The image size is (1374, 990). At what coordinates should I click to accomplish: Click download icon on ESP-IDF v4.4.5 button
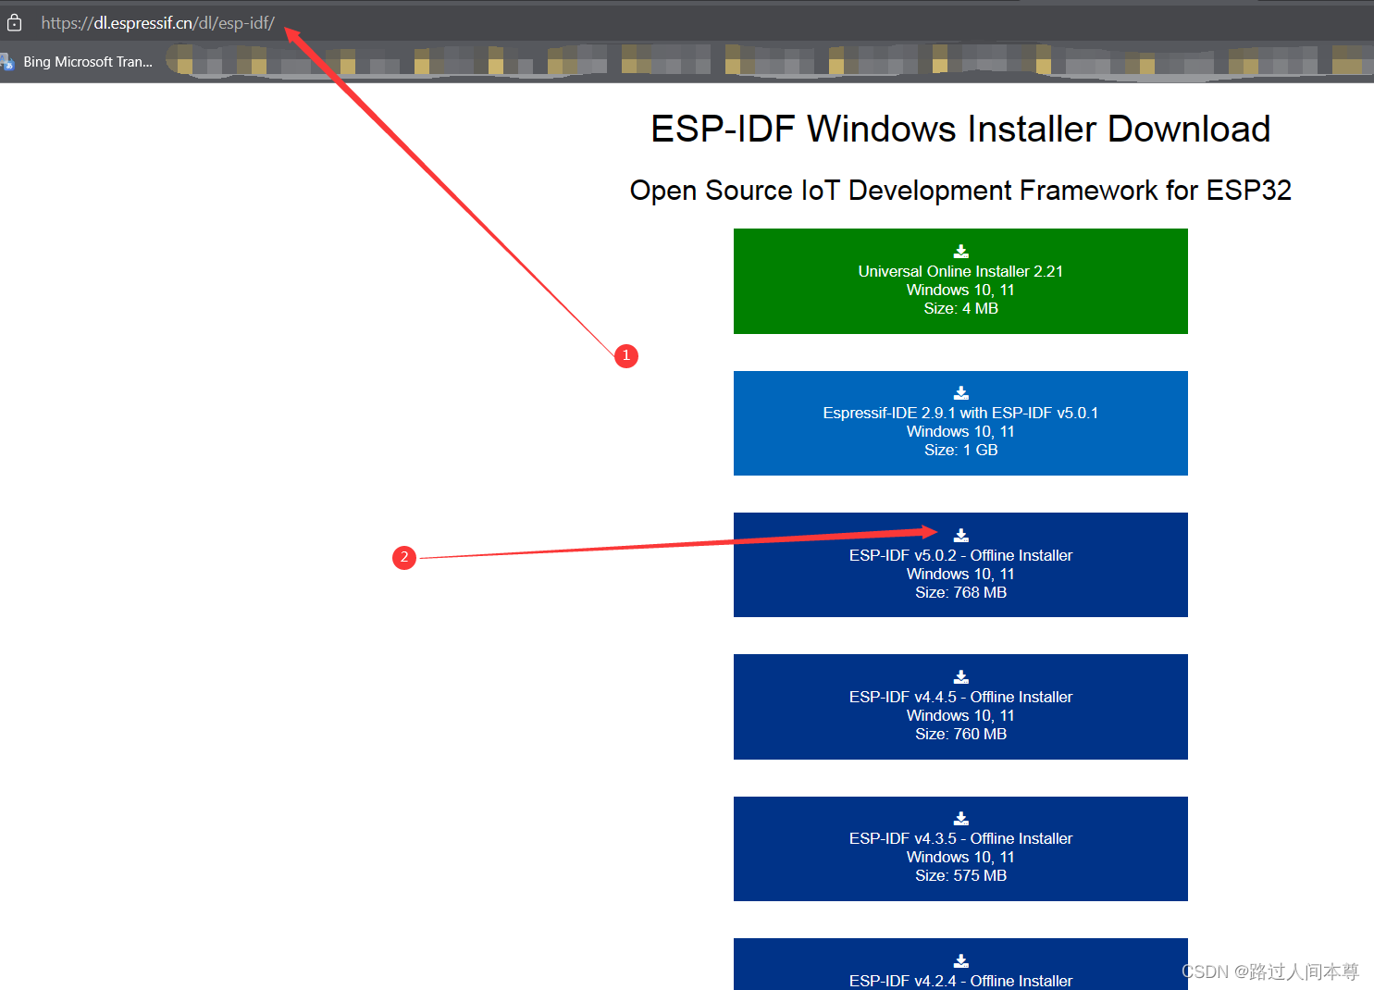(960, 676)
